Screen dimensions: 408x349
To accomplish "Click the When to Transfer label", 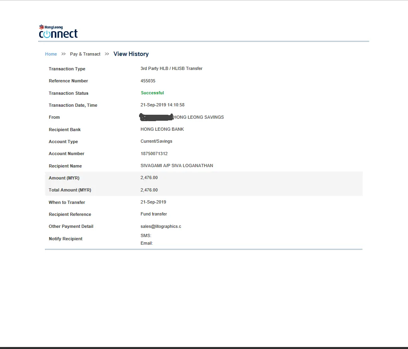I will (67, 202).
